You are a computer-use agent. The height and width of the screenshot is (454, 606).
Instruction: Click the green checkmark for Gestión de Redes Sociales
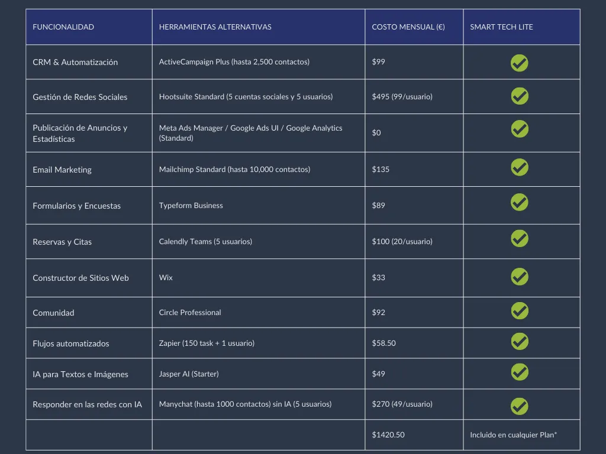(x=520, y=96)
